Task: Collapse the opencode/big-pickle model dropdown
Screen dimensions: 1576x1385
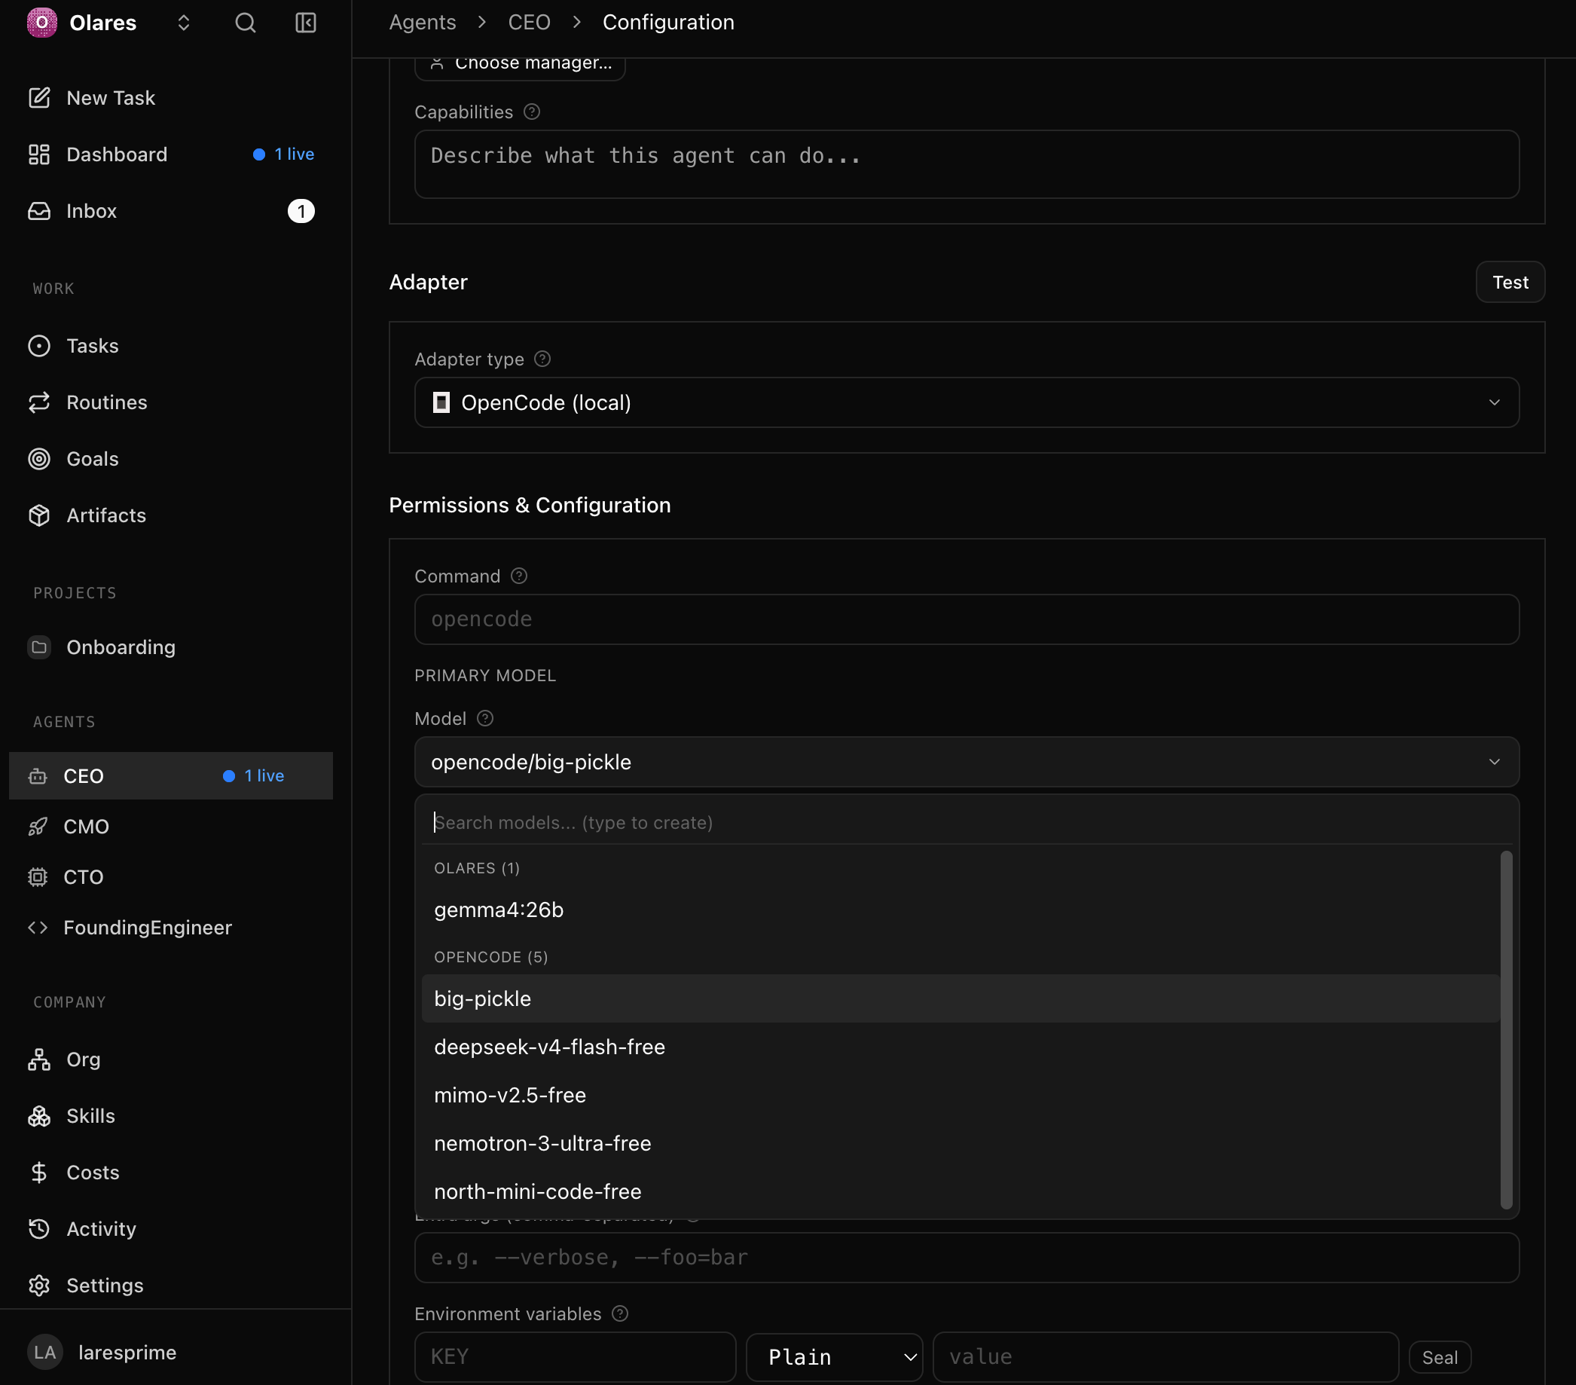Action: click(967, 762)
